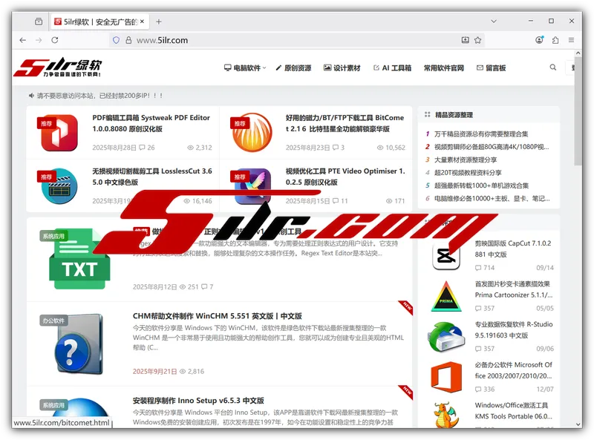
Task: Click the scrollbar down arrow
Action: [578, 424]
